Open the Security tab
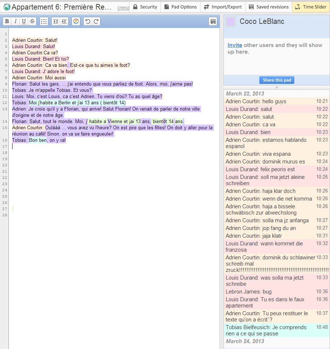 point(145,7)
